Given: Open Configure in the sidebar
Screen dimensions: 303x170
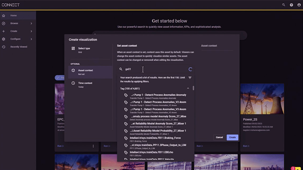Looking at the screenshot, I should [x=18, y=39].
